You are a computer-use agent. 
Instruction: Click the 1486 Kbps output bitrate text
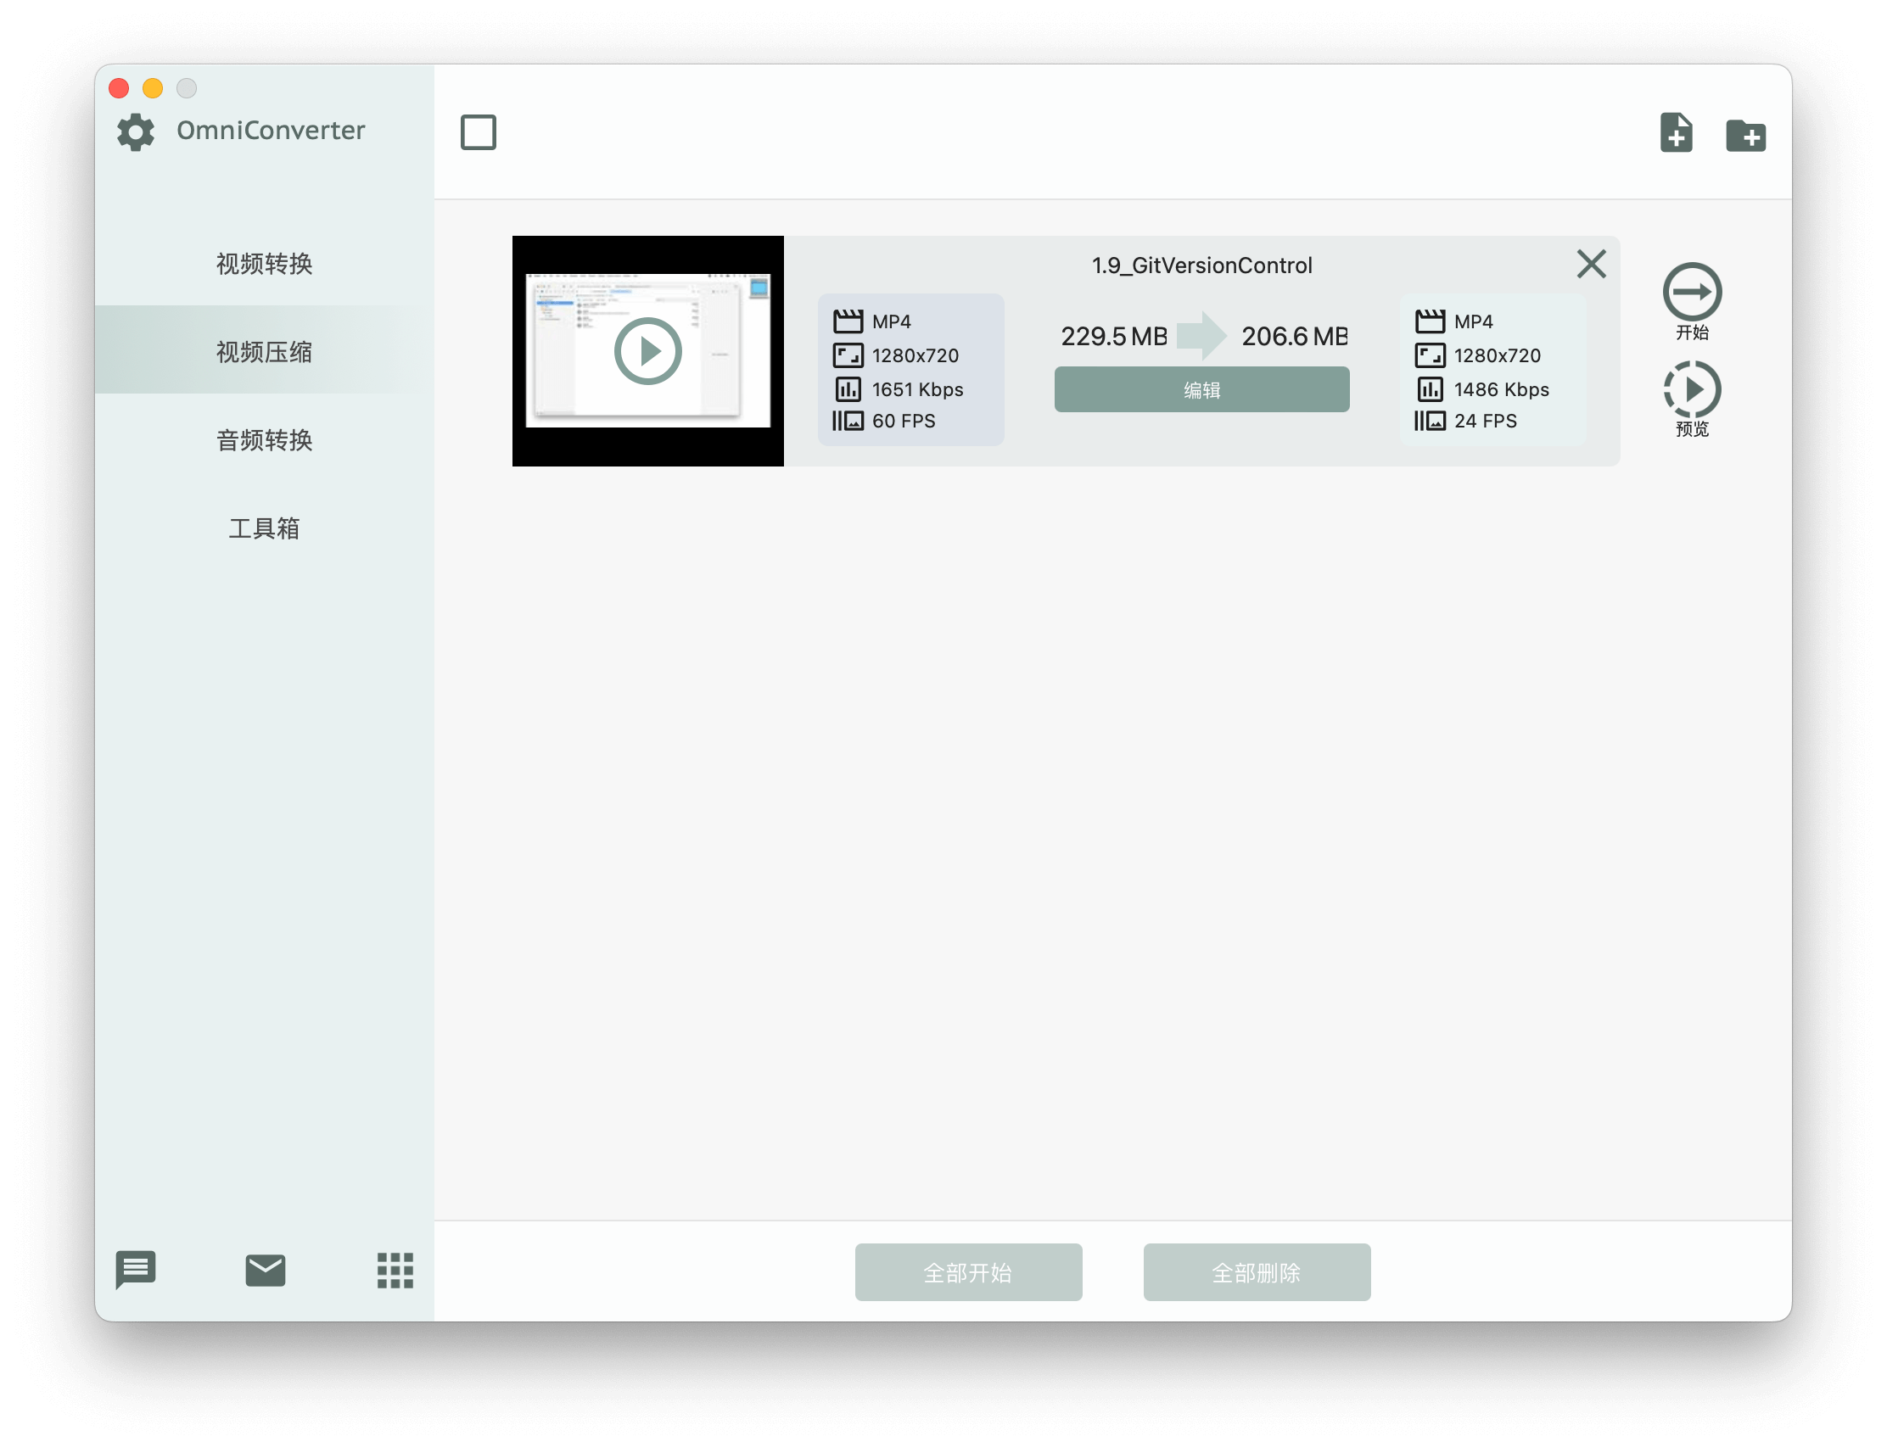(1501, 389)
